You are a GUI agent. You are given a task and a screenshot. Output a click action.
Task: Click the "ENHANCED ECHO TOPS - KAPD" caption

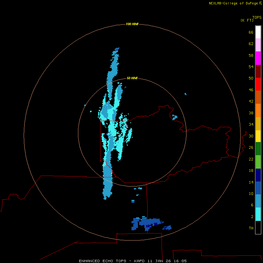[112, 261]
